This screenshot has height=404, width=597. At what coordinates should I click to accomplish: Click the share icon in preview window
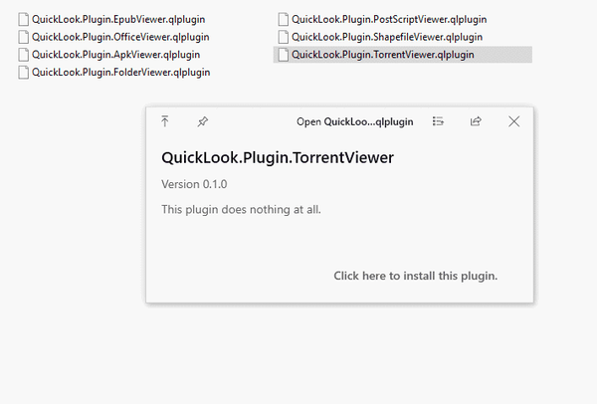tap(476, 121)
